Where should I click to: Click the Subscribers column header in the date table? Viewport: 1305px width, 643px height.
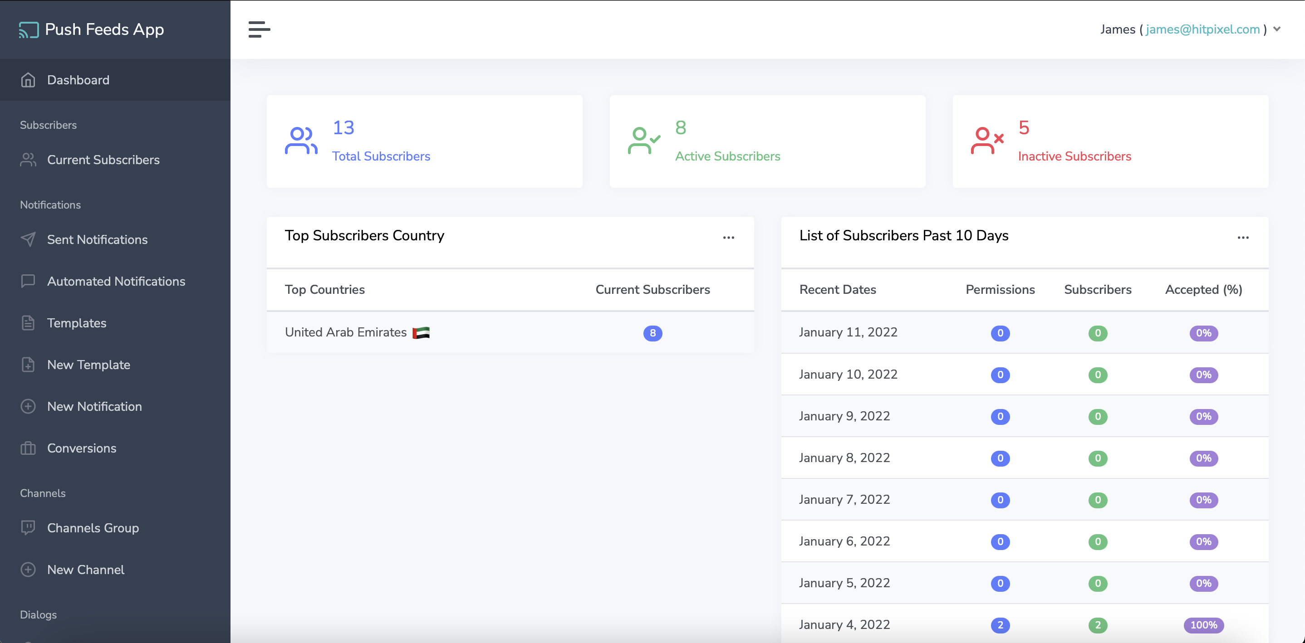pos(1098,290)
